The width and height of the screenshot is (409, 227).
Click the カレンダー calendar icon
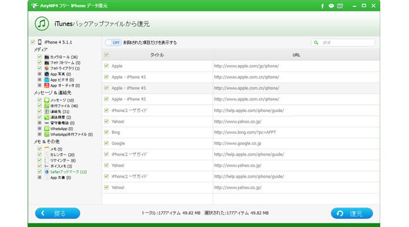(x=46, y=155)
